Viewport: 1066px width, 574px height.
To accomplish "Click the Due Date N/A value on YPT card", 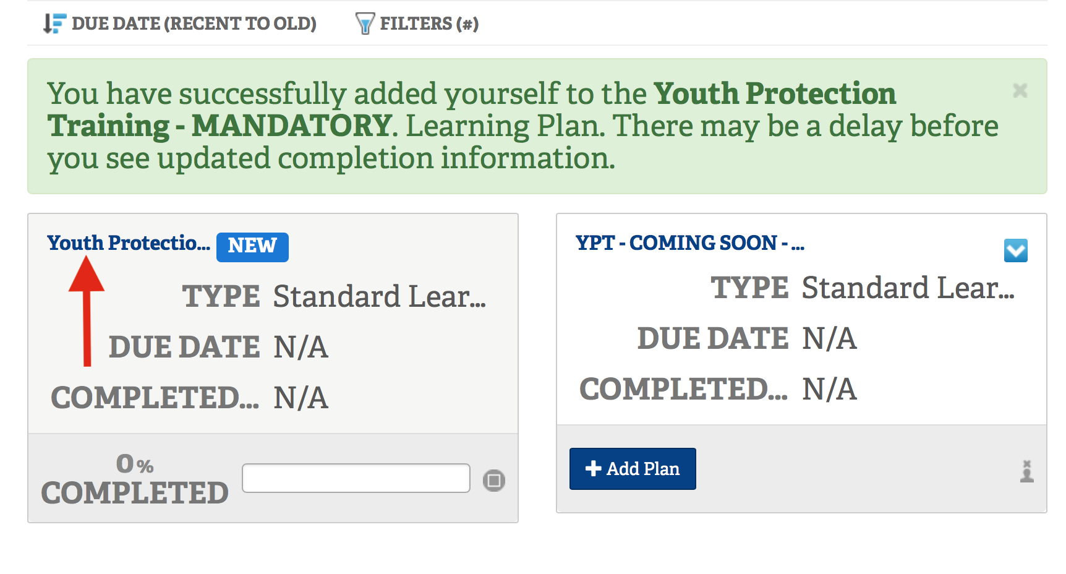I will 829,339.
